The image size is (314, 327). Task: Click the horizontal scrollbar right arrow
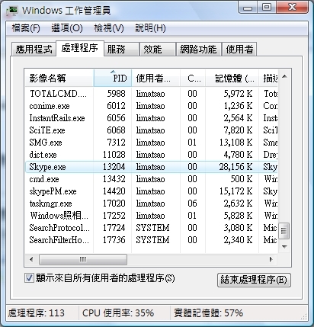click(x=271, y=259)
